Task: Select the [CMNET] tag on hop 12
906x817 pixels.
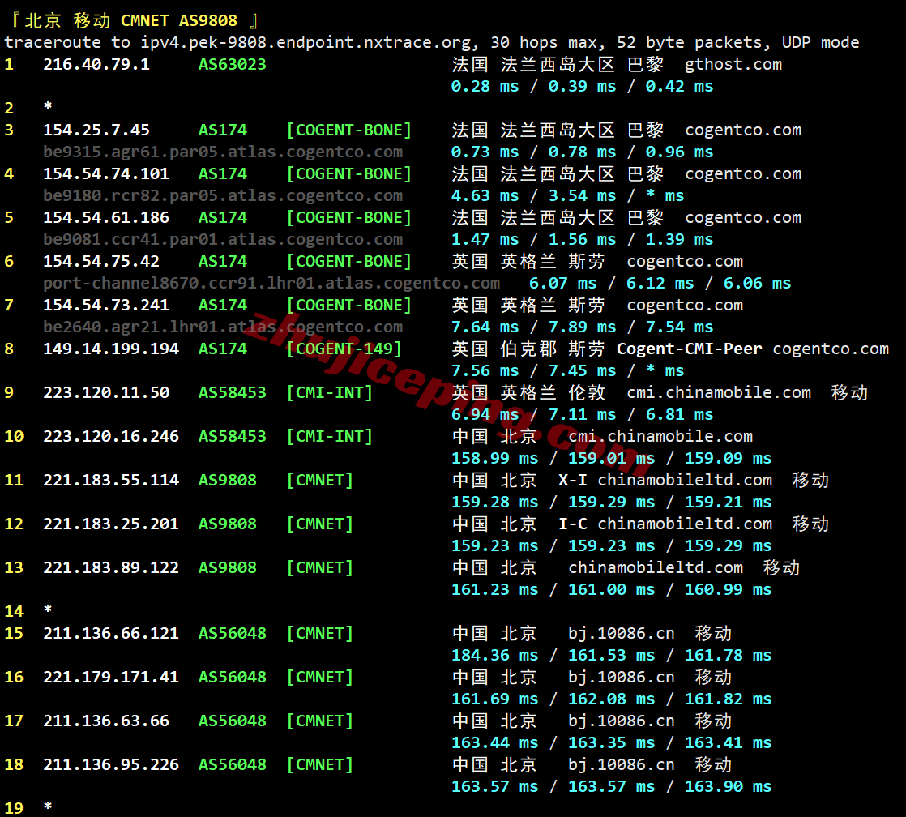Action: 319,524
